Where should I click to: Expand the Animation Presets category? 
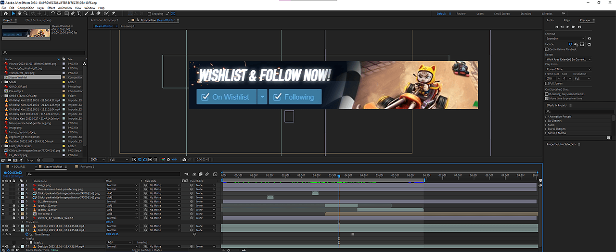pyautogui.click(x=546, y=117)
